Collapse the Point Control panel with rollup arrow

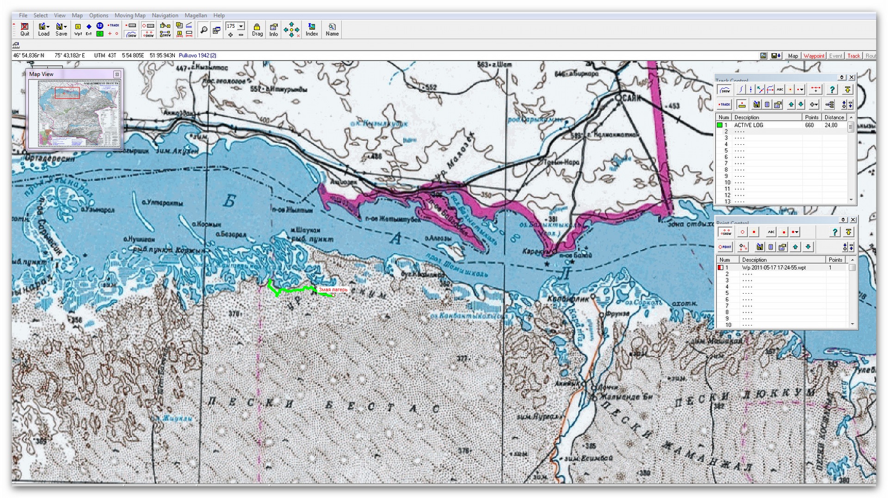pos(843,220)
